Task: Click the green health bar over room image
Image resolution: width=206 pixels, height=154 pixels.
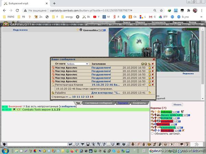Action: (x=192, y=29)
